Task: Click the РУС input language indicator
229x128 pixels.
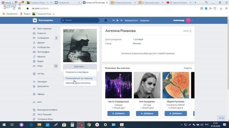Action: (207, 125)
